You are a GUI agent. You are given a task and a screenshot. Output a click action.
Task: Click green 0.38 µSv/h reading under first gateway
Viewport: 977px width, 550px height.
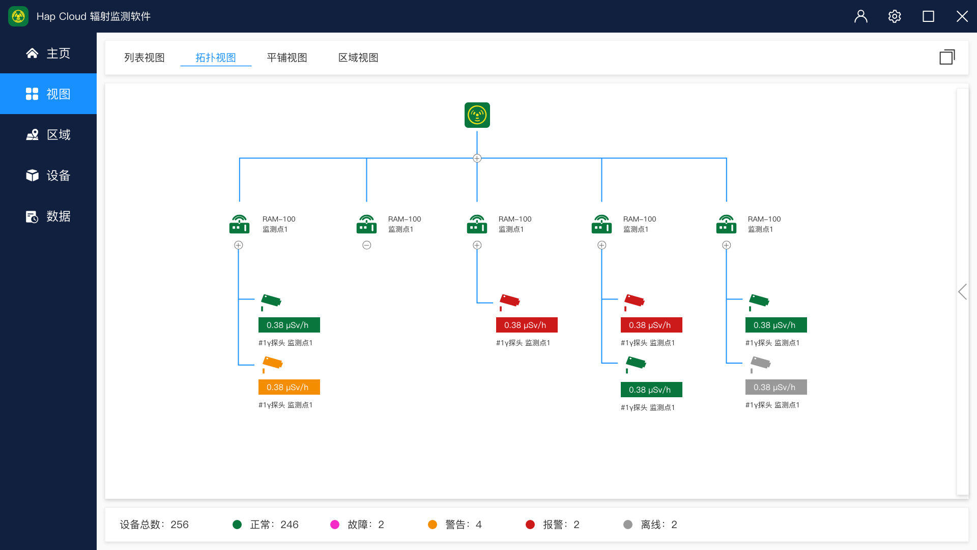click(289, 325)
